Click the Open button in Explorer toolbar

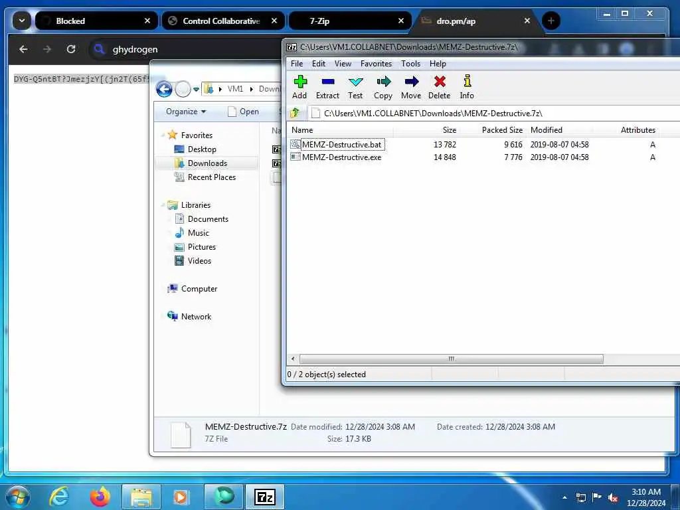(243, 112)
